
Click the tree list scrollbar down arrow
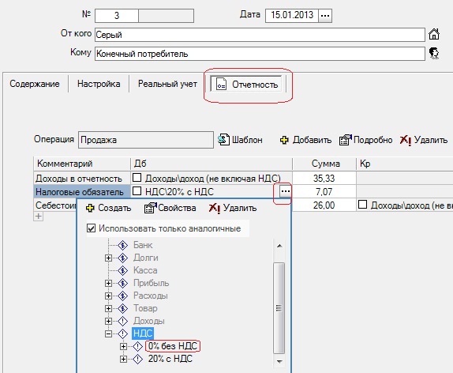279,361
